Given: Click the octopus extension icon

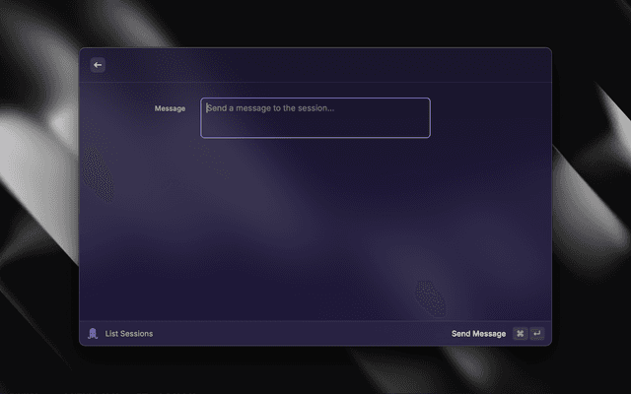Looking at the screenshot, I should click(93, 334).
